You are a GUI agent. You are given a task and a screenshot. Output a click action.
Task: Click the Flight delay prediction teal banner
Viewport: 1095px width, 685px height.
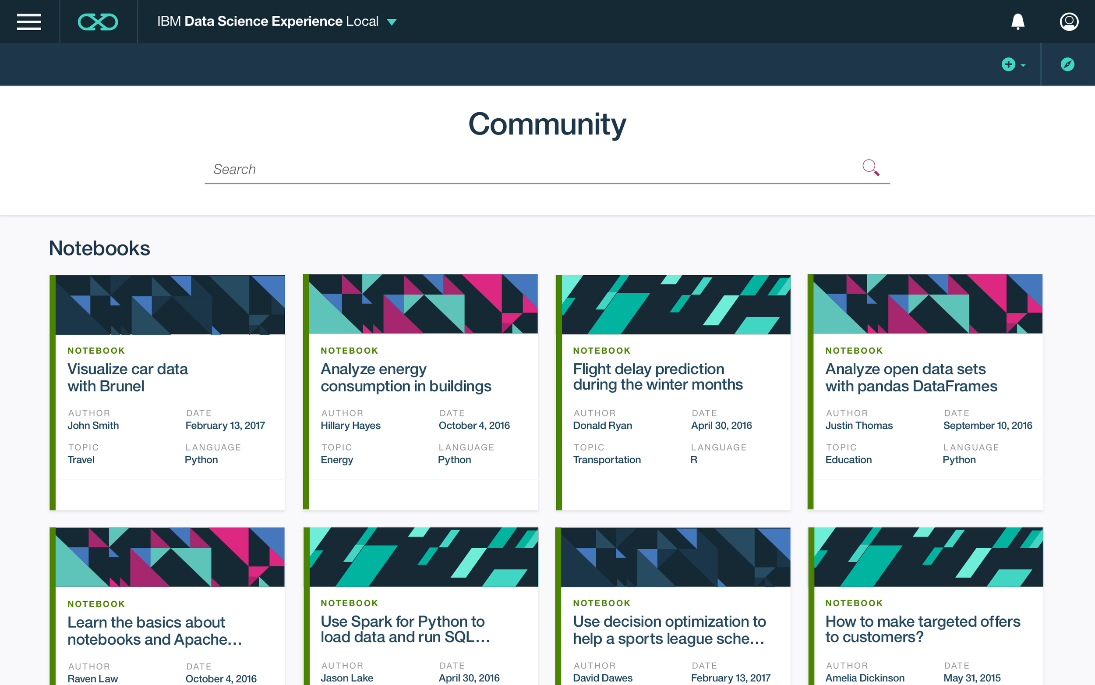tap(676, 305)
